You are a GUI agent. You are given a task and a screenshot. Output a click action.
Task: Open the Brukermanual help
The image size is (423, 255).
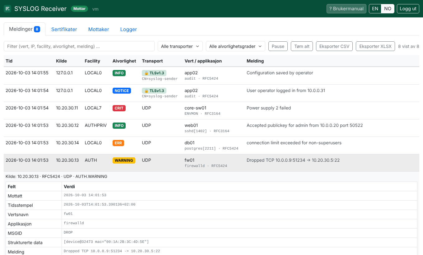(346, 9)
